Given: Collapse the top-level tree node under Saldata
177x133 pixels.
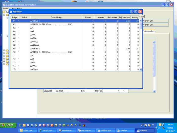Looking at the screenshot, I should (x=4, y=15).
